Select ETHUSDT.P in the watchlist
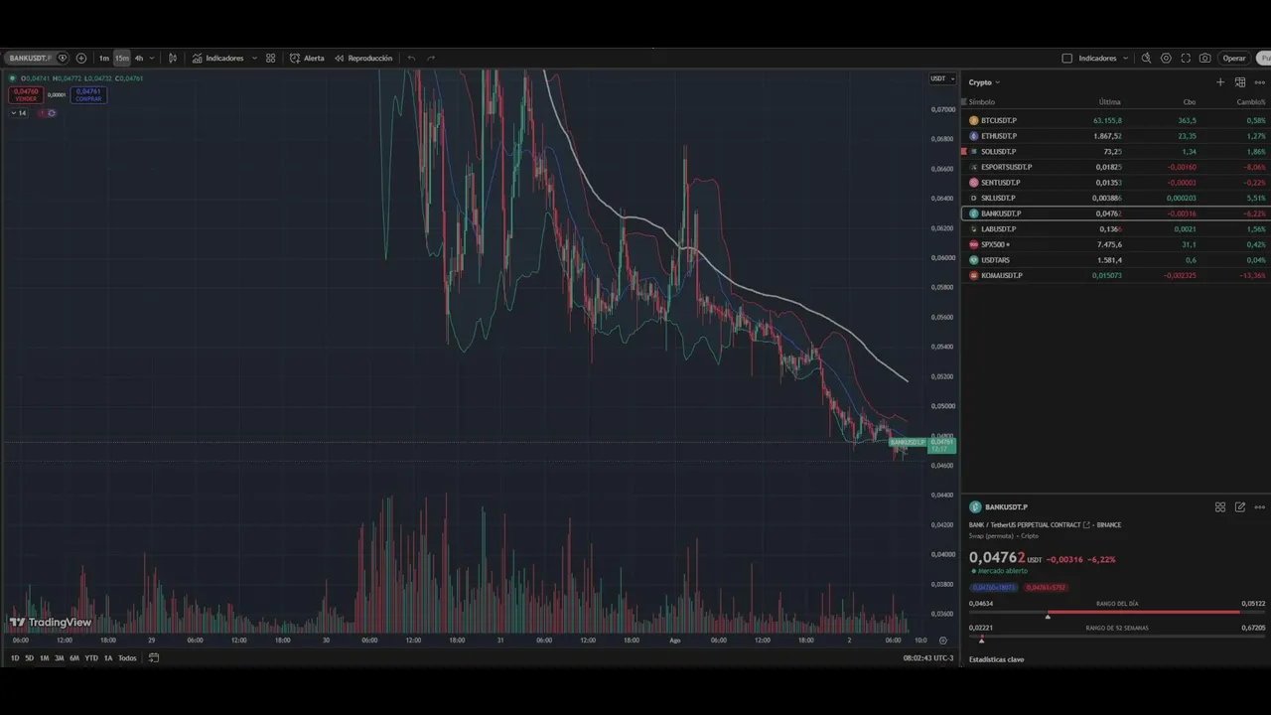Screen dimensions: 1271x715 click(x=1116, y=136)
